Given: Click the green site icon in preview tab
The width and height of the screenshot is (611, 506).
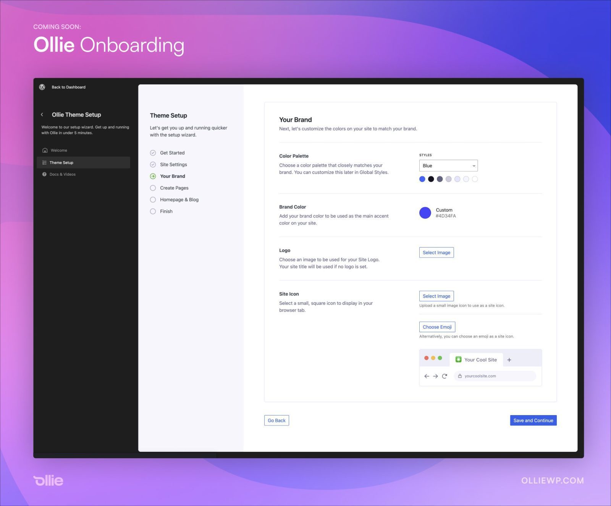Looking at the screenshot, I should [x=458, y=359].
